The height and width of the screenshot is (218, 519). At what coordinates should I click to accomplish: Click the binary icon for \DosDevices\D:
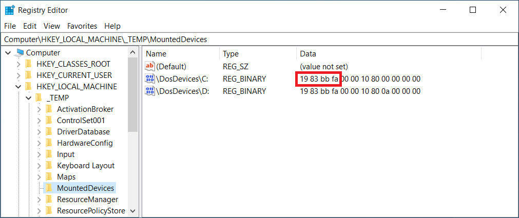point(150,91)
